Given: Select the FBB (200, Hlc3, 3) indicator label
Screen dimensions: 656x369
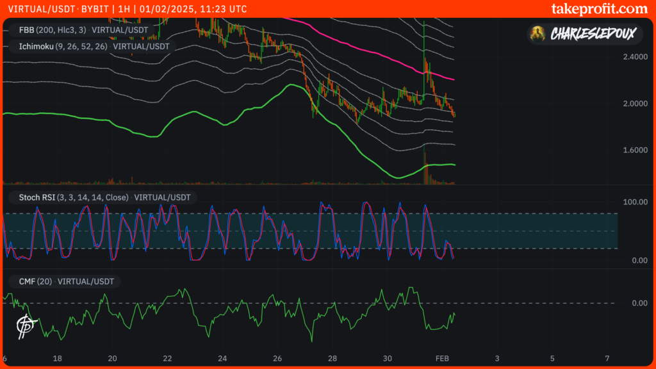Looking at the screenshot, I should 78,29.
